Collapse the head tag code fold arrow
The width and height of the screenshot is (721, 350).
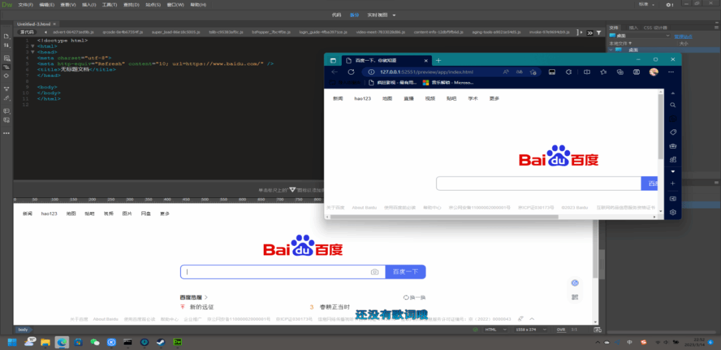[31, 52]
